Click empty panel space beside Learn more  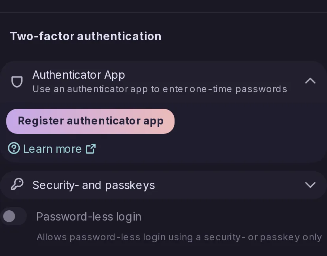click(x=209, y=149)
